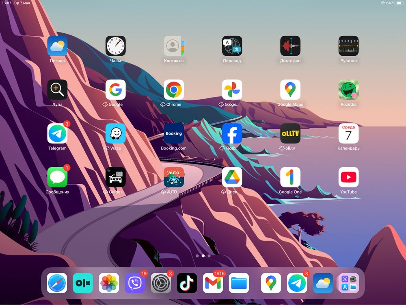The width and height of the screenshot is (406, 305).
Task: Launch the Mercedes Guides app
Action: (115, 177)
